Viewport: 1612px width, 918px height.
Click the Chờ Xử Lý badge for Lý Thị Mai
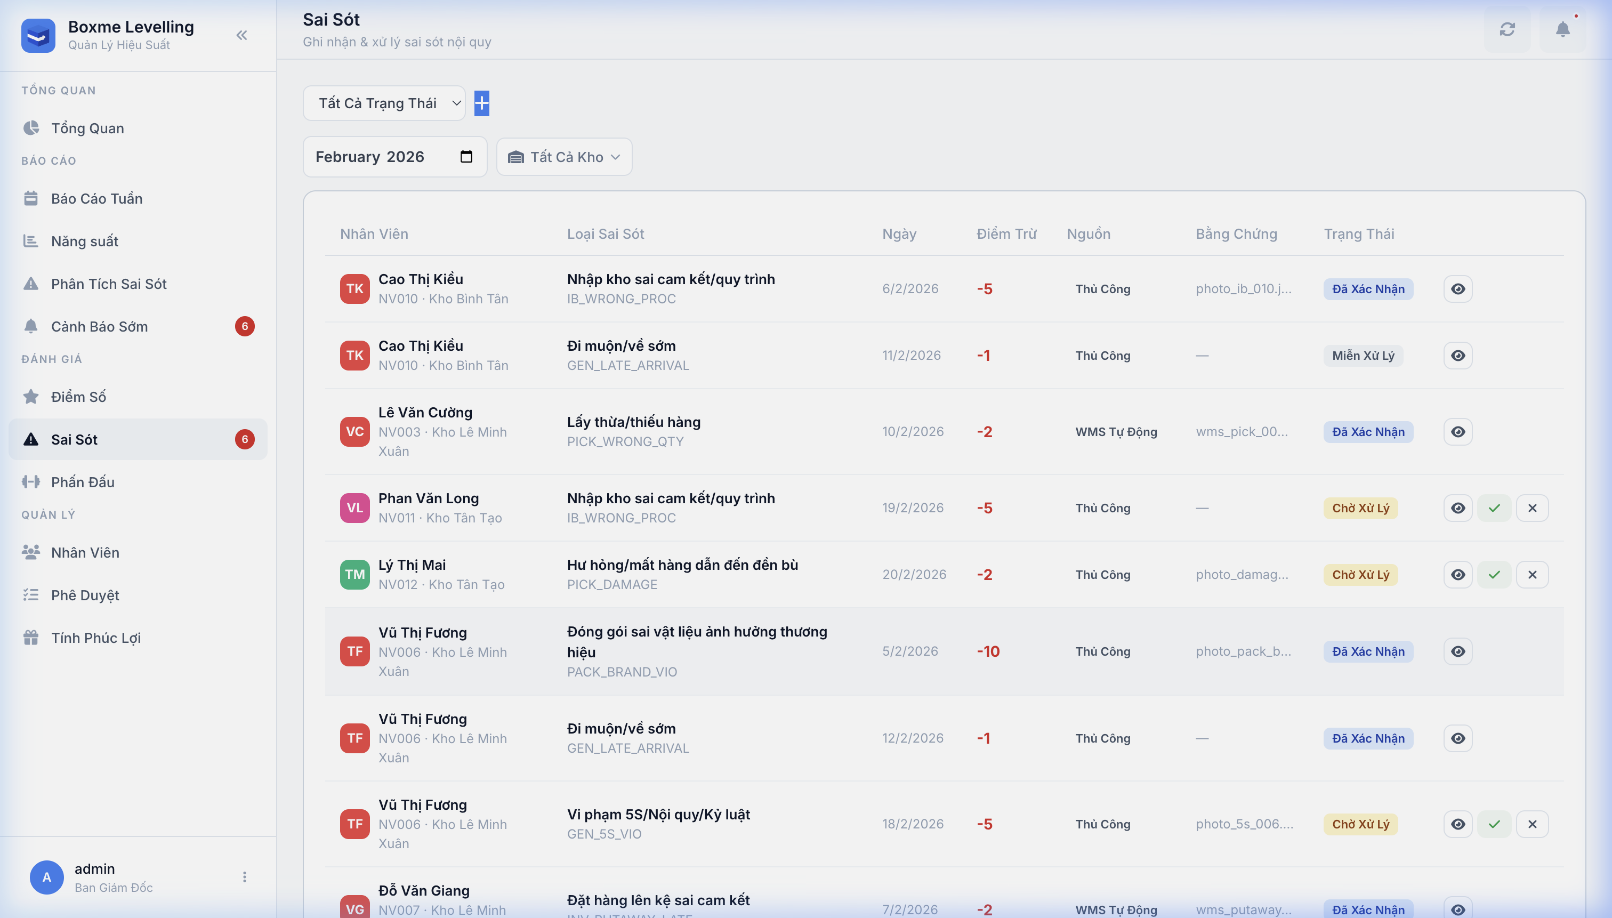coord(1360,574)
